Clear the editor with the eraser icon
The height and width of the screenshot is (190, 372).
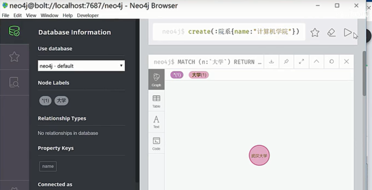click(x=331, y=32)
